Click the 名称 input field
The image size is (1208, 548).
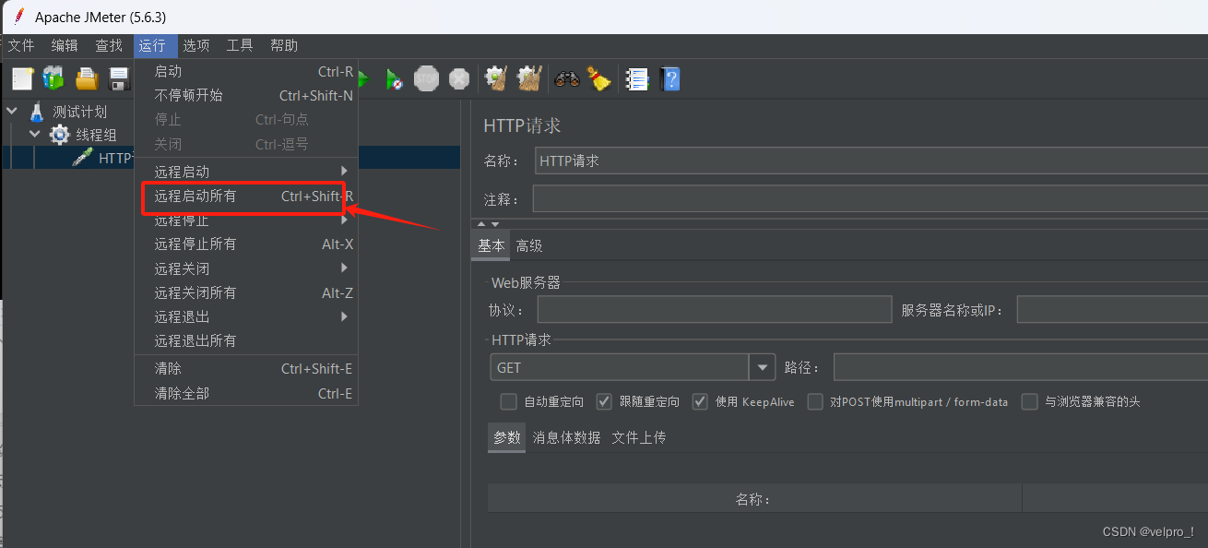(871, 161)
